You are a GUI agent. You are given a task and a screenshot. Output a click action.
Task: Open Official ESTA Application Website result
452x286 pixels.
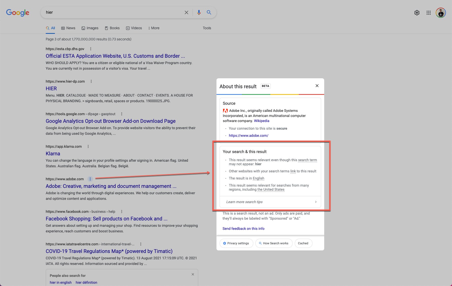pyautogui.click(x=115, y=56)
